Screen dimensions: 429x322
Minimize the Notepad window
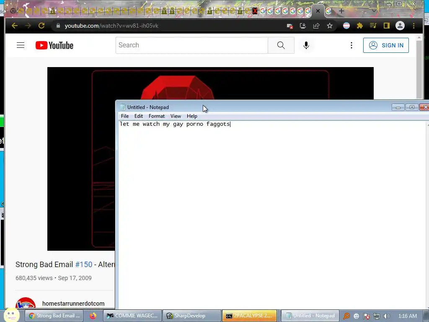point(398,107)
